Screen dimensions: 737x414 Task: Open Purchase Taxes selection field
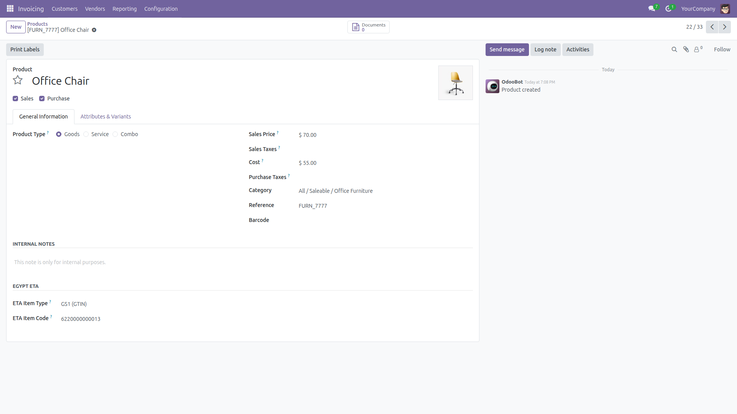tap(386, 177)
